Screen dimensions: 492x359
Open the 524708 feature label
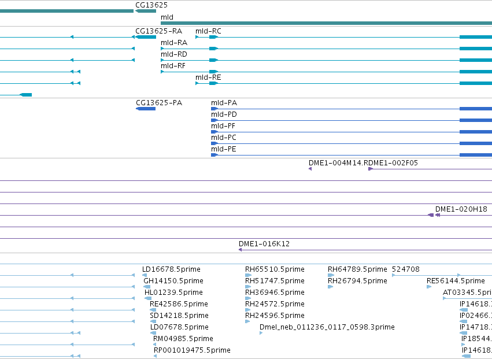pos(406,269)
